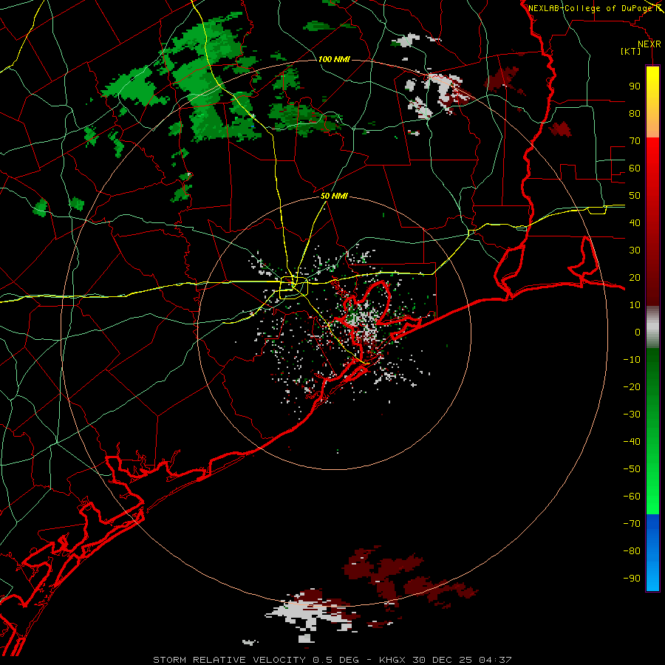Screen dimensions: 665x665
Task: Click the NEXR label above the color scale
Action: point(649,44)
